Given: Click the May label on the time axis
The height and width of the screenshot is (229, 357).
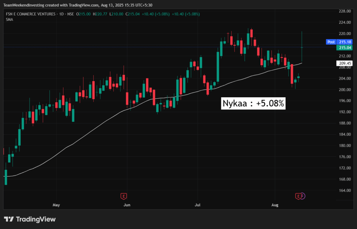Looking at the screenshot, I should pos(56,205).
